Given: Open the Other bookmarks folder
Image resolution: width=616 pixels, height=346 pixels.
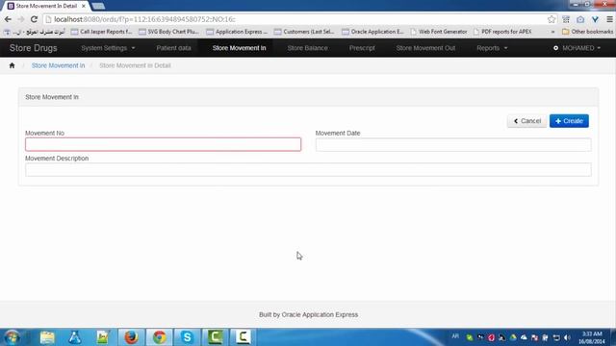Looking at the screenshot, I should [587, 32].
